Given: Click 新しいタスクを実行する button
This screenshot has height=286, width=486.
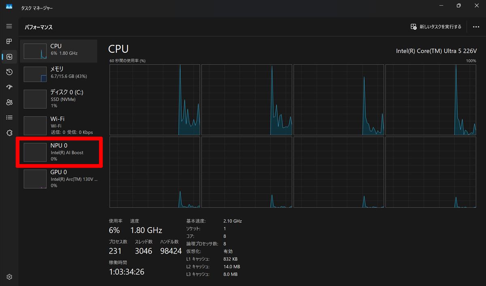Looking at the screenshot, I should pos(436,27).
